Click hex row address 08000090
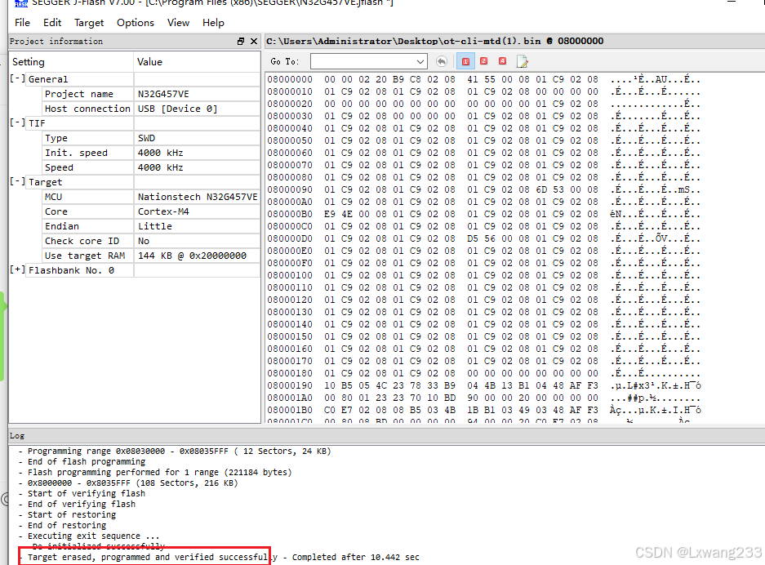Image resolution: width=765 pixels, height=565 pixels. point(290,189)
